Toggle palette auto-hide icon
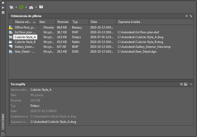 click(3, 7)
